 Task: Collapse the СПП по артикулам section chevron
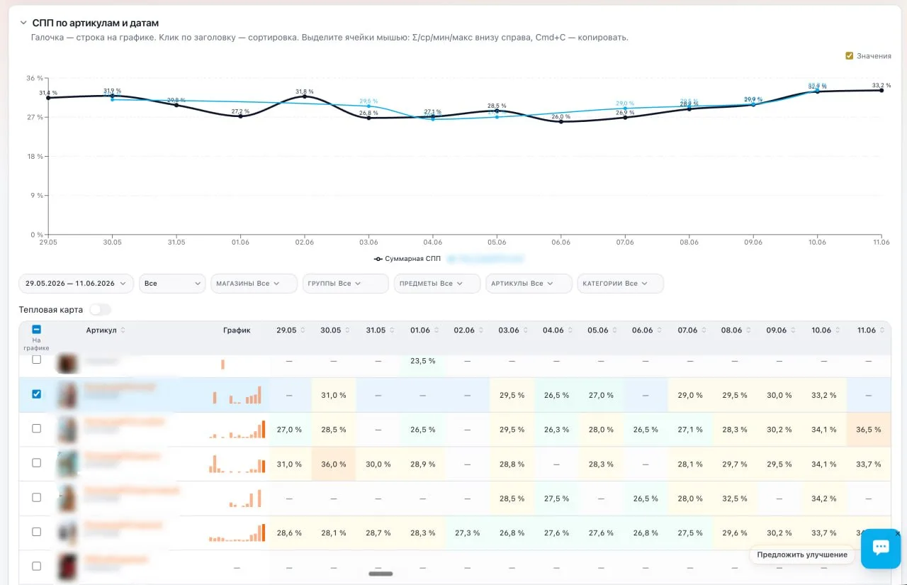[x=23, y=23]
